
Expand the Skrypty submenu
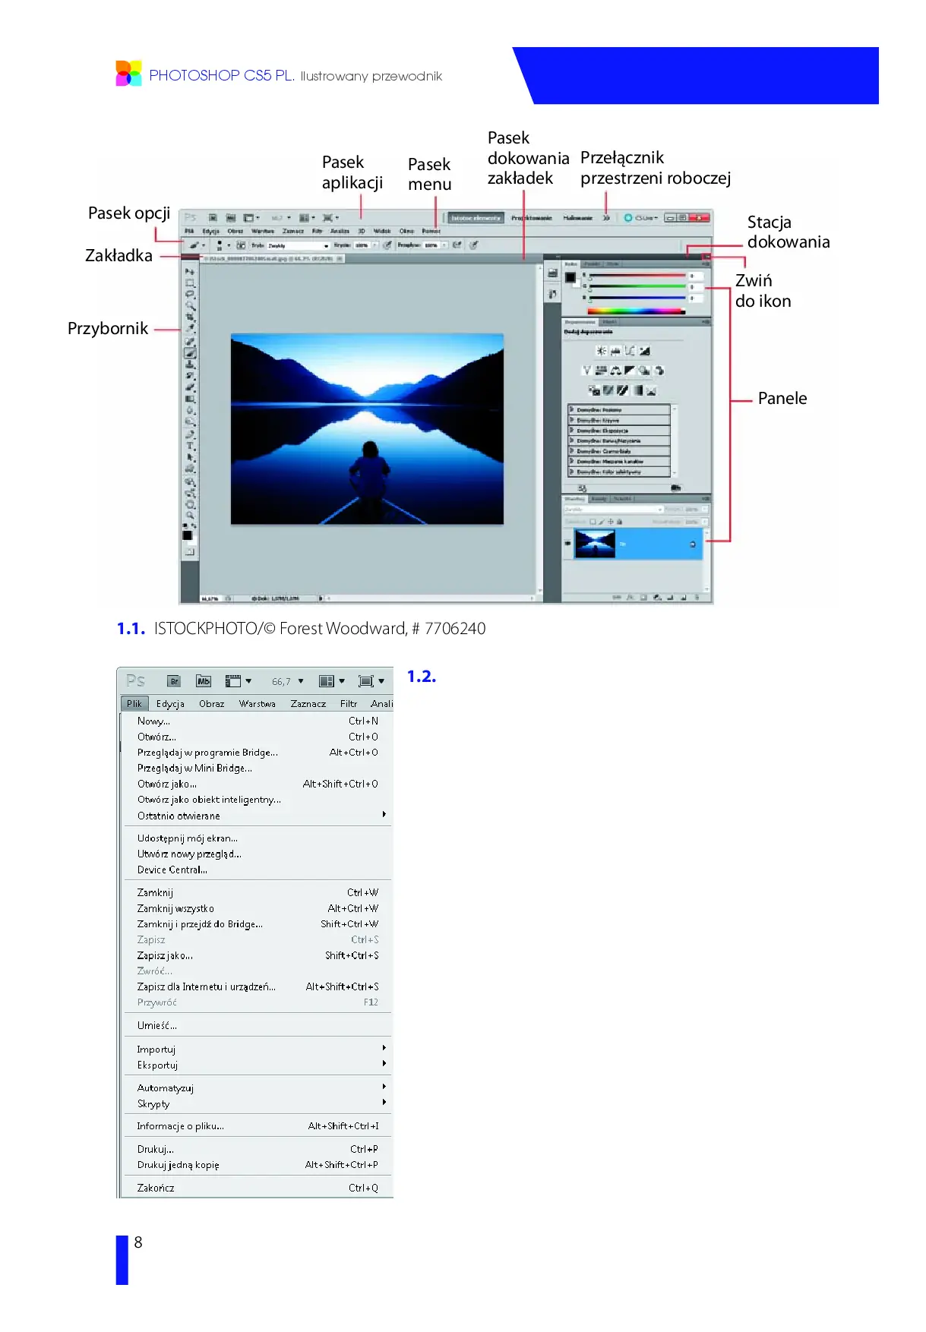pos(258,1104)
